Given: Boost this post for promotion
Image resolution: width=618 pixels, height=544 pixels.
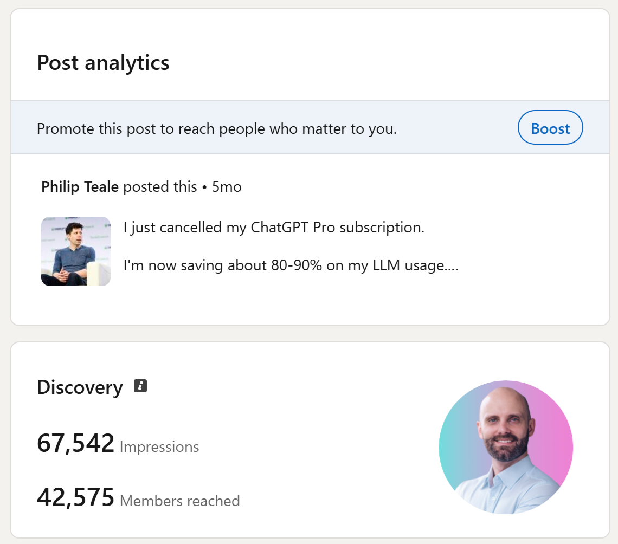Looking at the screenshot, I should click(550, 128).
